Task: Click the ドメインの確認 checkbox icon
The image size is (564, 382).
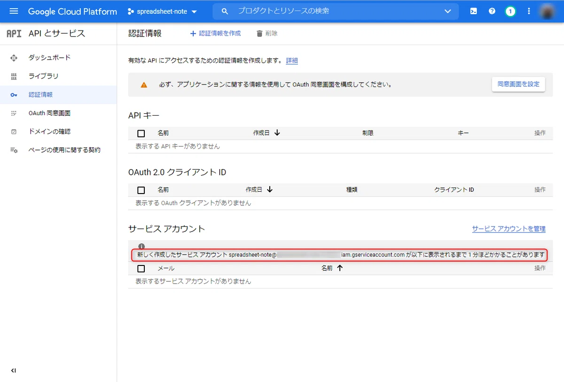Action: pos(14,132)
